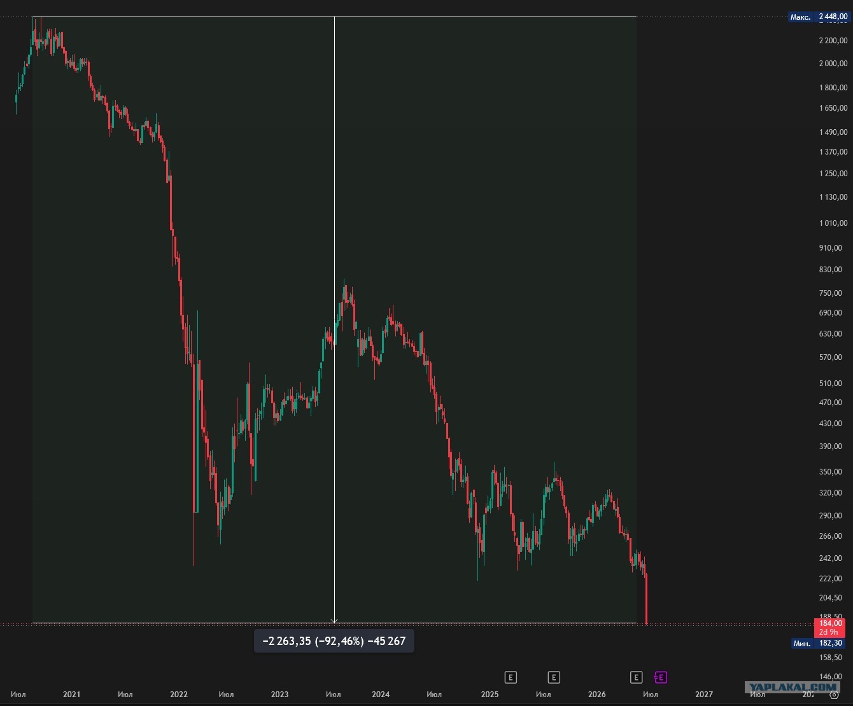Click the 204,50 price scale value

coord(831,598)
